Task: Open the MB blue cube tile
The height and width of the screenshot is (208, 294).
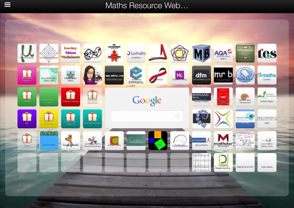Action: point(201,53)
